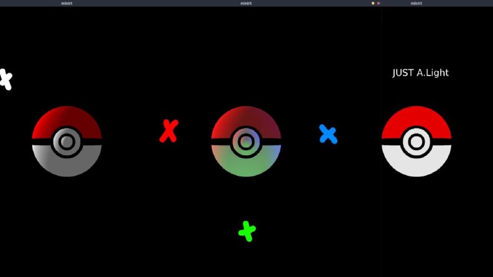
Task: Click the Poké Ball render with the gray shaded bottom
Action: tap(67, 142)
